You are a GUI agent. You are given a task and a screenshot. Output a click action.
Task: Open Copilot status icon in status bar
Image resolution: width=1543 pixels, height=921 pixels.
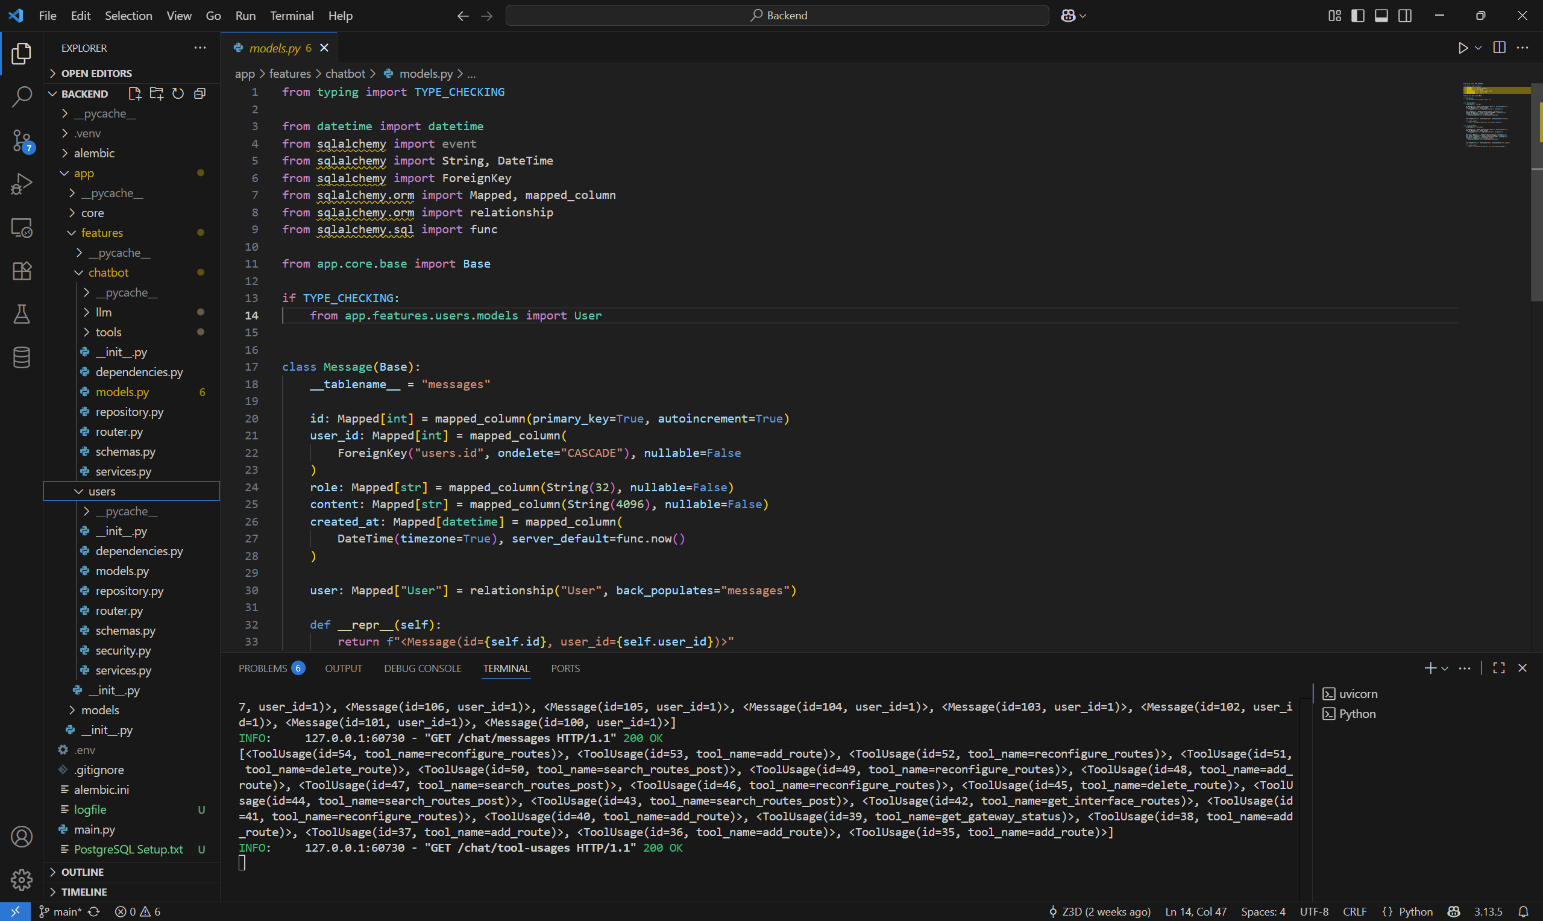(x=1454, y=912)
